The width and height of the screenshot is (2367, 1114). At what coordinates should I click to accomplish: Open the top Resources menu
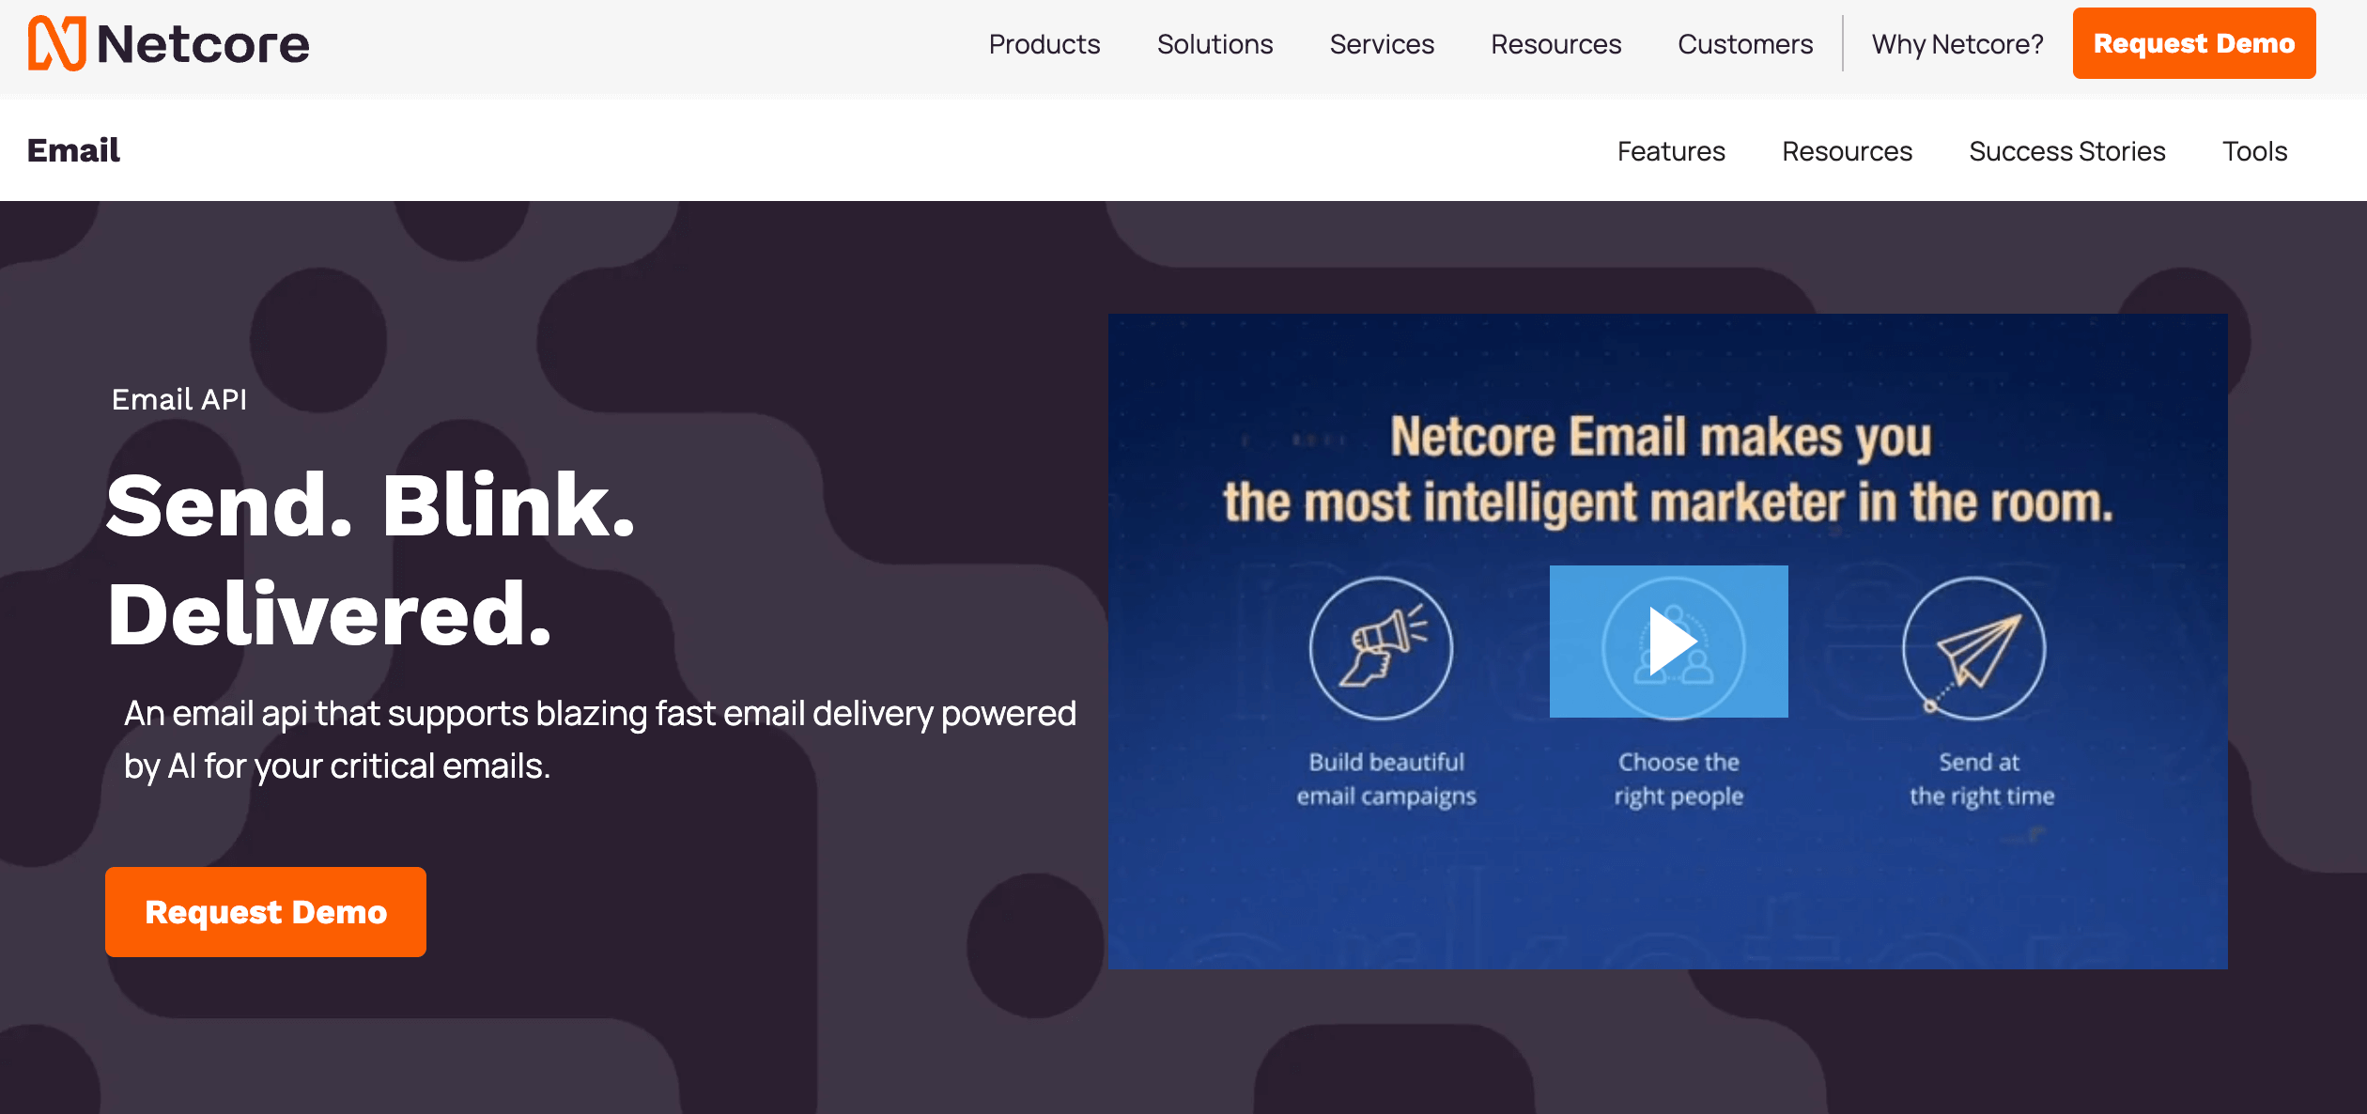tap(1555, 44)
